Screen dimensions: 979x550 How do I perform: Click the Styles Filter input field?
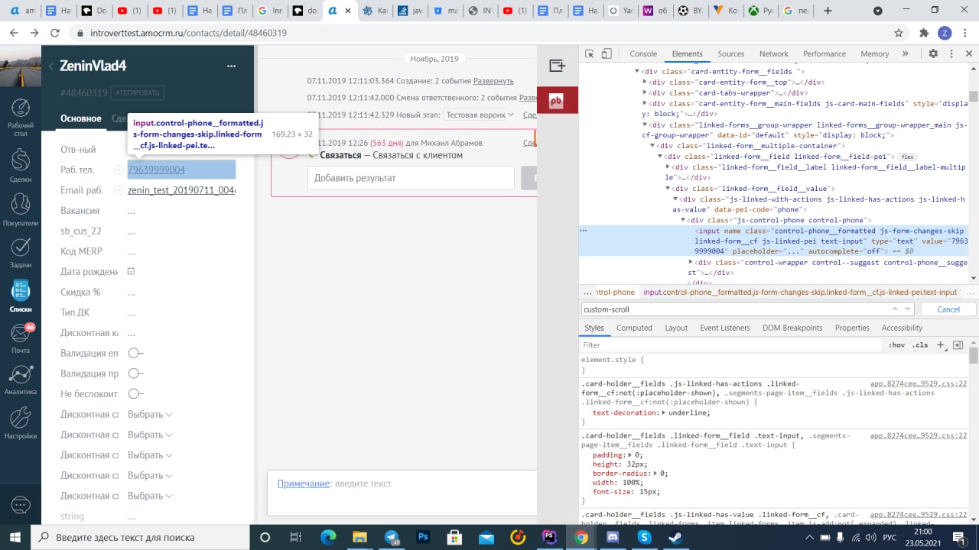[730, 345]
